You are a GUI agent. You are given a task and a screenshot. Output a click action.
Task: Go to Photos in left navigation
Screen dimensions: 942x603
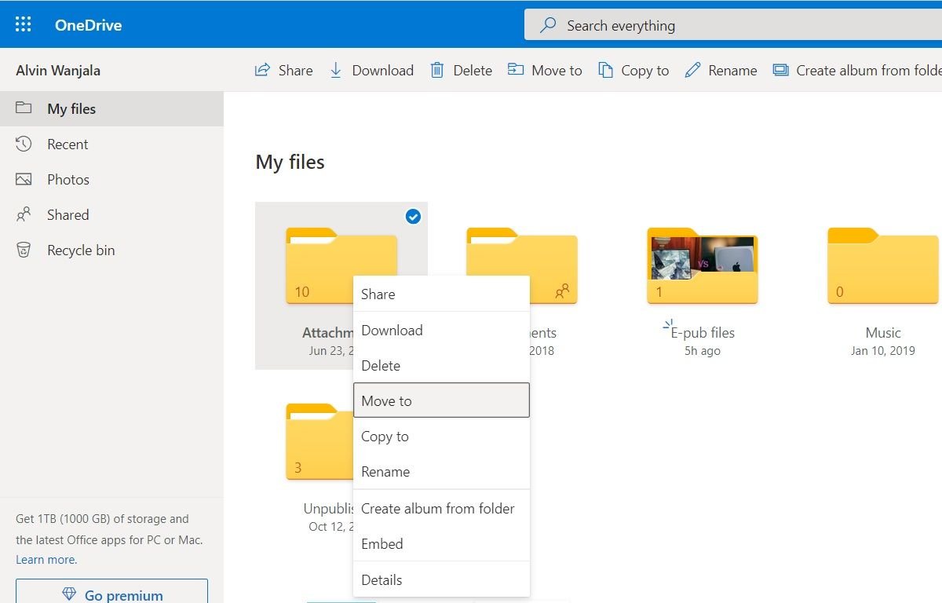point(68,180)
